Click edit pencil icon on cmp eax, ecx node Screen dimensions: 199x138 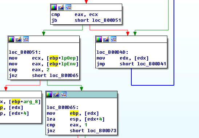61,7
